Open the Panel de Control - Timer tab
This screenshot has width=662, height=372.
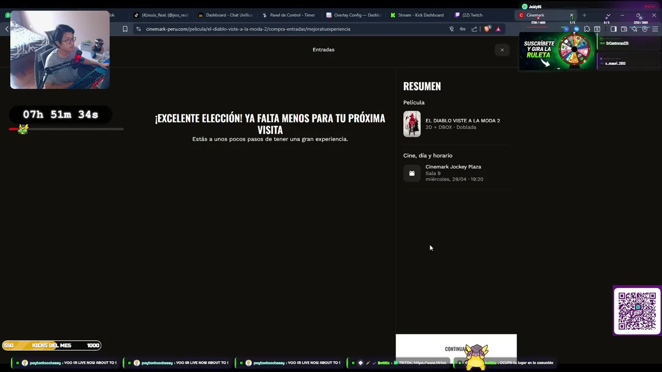pos(289,15)
